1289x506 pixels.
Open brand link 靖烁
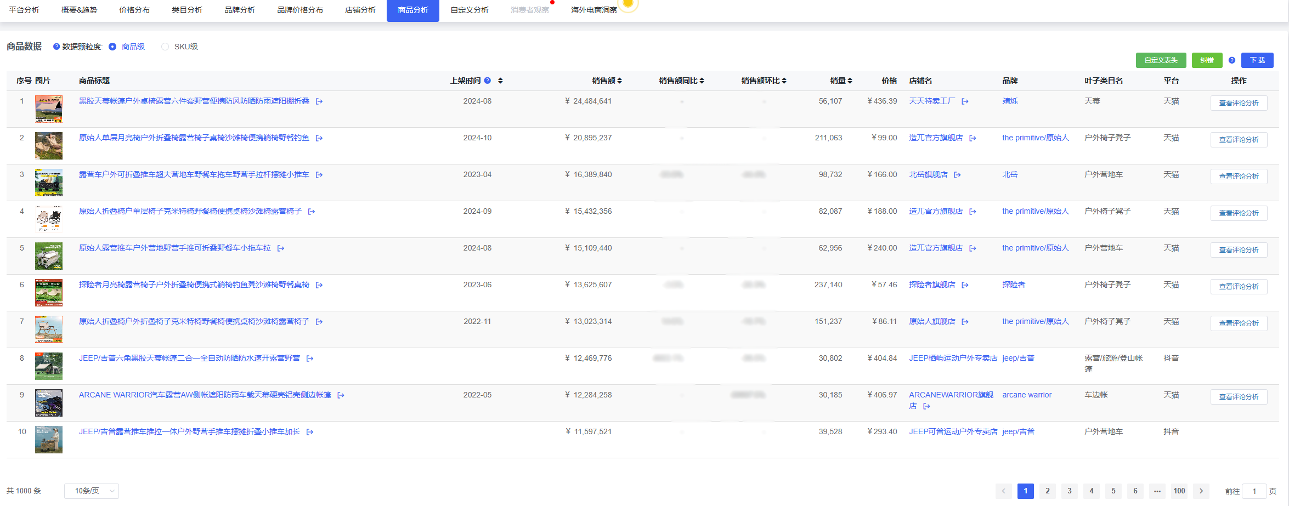pyautogui.click(x=1010, y=101)
